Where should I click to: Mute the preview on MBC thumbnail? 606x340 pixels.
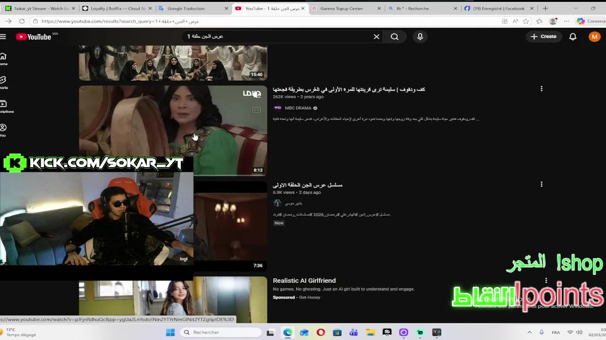[x=257, y=93]
